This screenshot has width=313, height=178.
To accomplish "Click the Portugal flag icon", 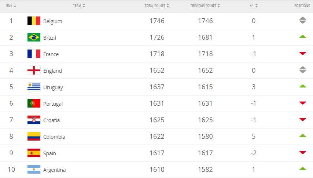I will pos(34,103).
